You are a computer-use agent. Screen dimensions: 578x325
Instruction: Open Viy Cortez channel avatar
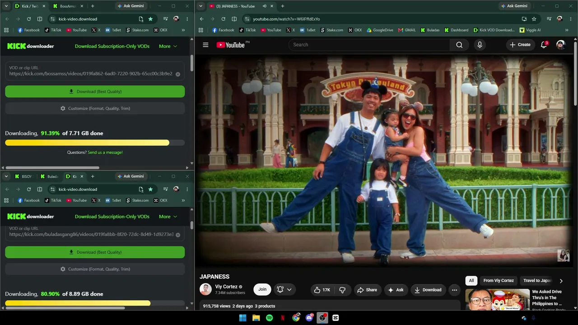pyautogui.click(x=205, y=289)
